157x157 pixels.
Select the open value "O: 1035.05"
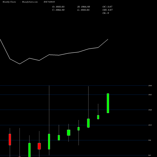58,7
